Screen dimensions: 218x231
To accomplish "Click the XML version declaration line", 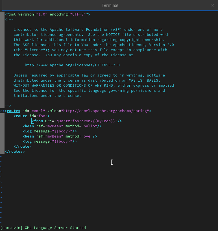I will point(47,14).
